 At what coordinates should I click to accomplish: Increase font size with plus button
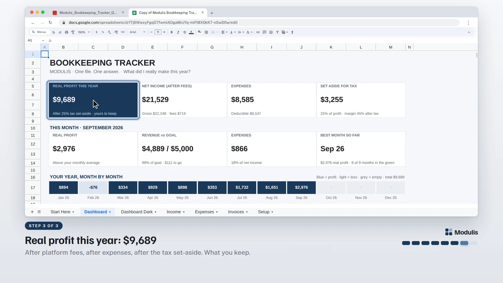pos(164,32)
